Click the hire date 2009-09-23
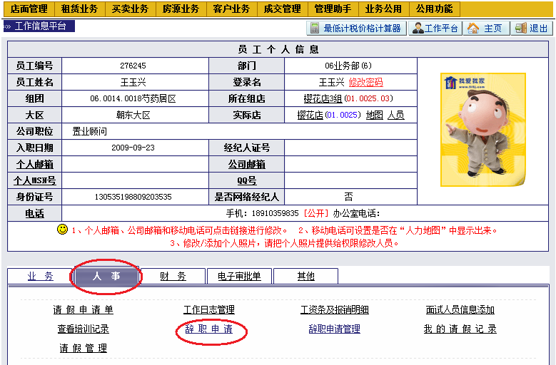 click(133, 148)
